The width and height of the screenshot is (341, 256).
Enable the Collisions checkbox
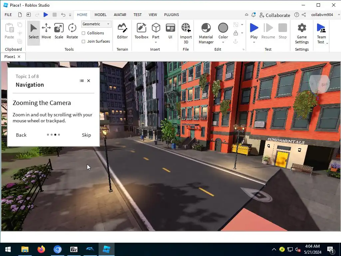pos(84,33)
